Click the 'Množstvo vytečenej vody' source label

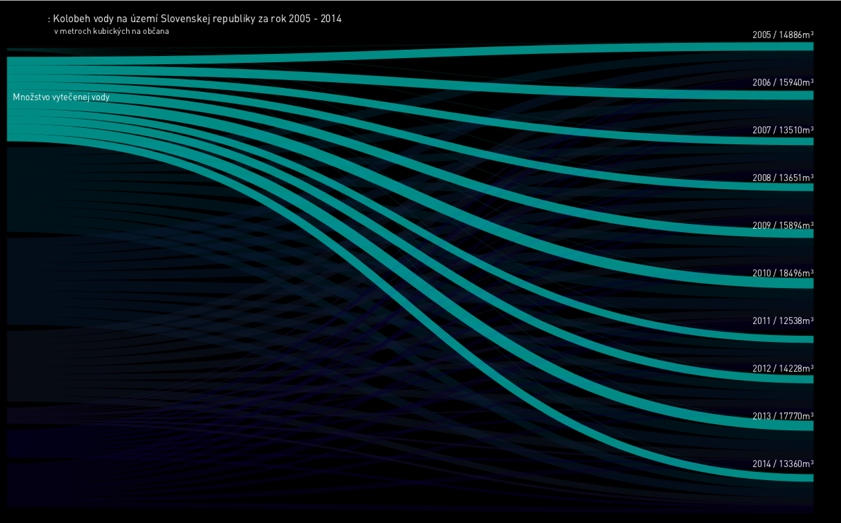coord(61,97)
